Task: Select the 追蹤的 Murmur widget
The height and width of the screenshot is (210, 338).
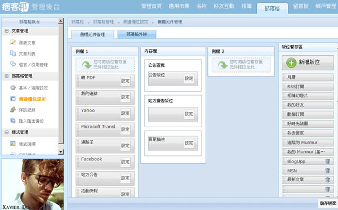Action: 308,142
